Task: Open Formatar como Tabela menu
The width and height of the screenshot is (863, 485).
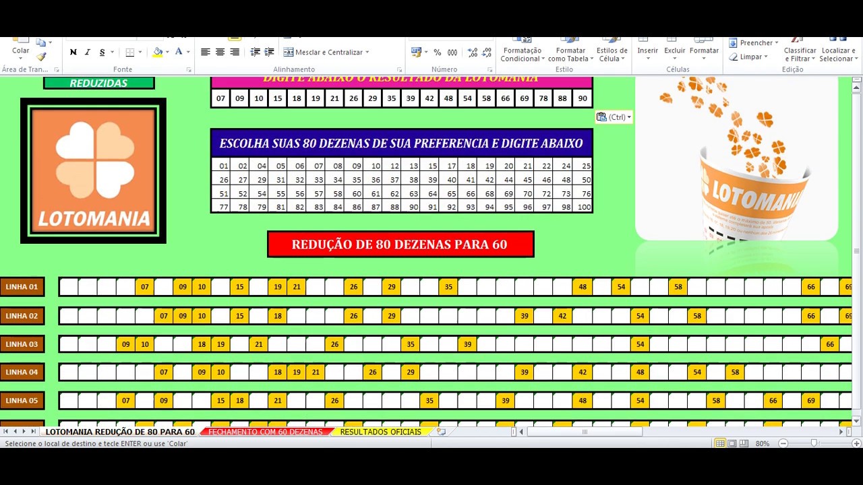Action: (x=570, y=52)
